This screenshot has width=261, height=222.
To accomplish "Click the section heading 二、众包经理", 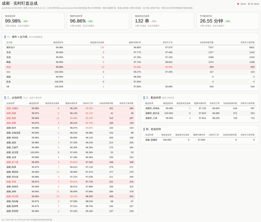I will point(15,98).
